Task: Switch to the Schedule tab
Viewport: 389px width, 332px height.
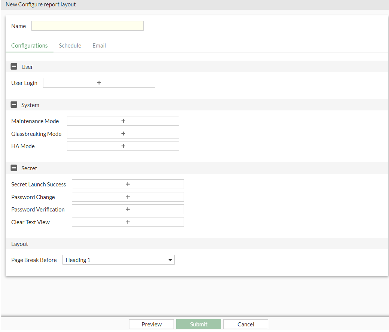Action: click(x=70, y=45)
